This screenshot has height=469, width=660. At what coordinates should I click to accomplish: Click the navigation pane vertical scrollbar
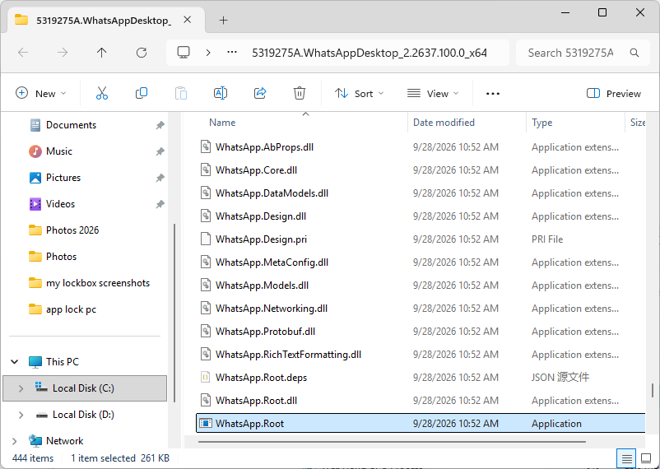pyautogui.click(x=174, y=313)
